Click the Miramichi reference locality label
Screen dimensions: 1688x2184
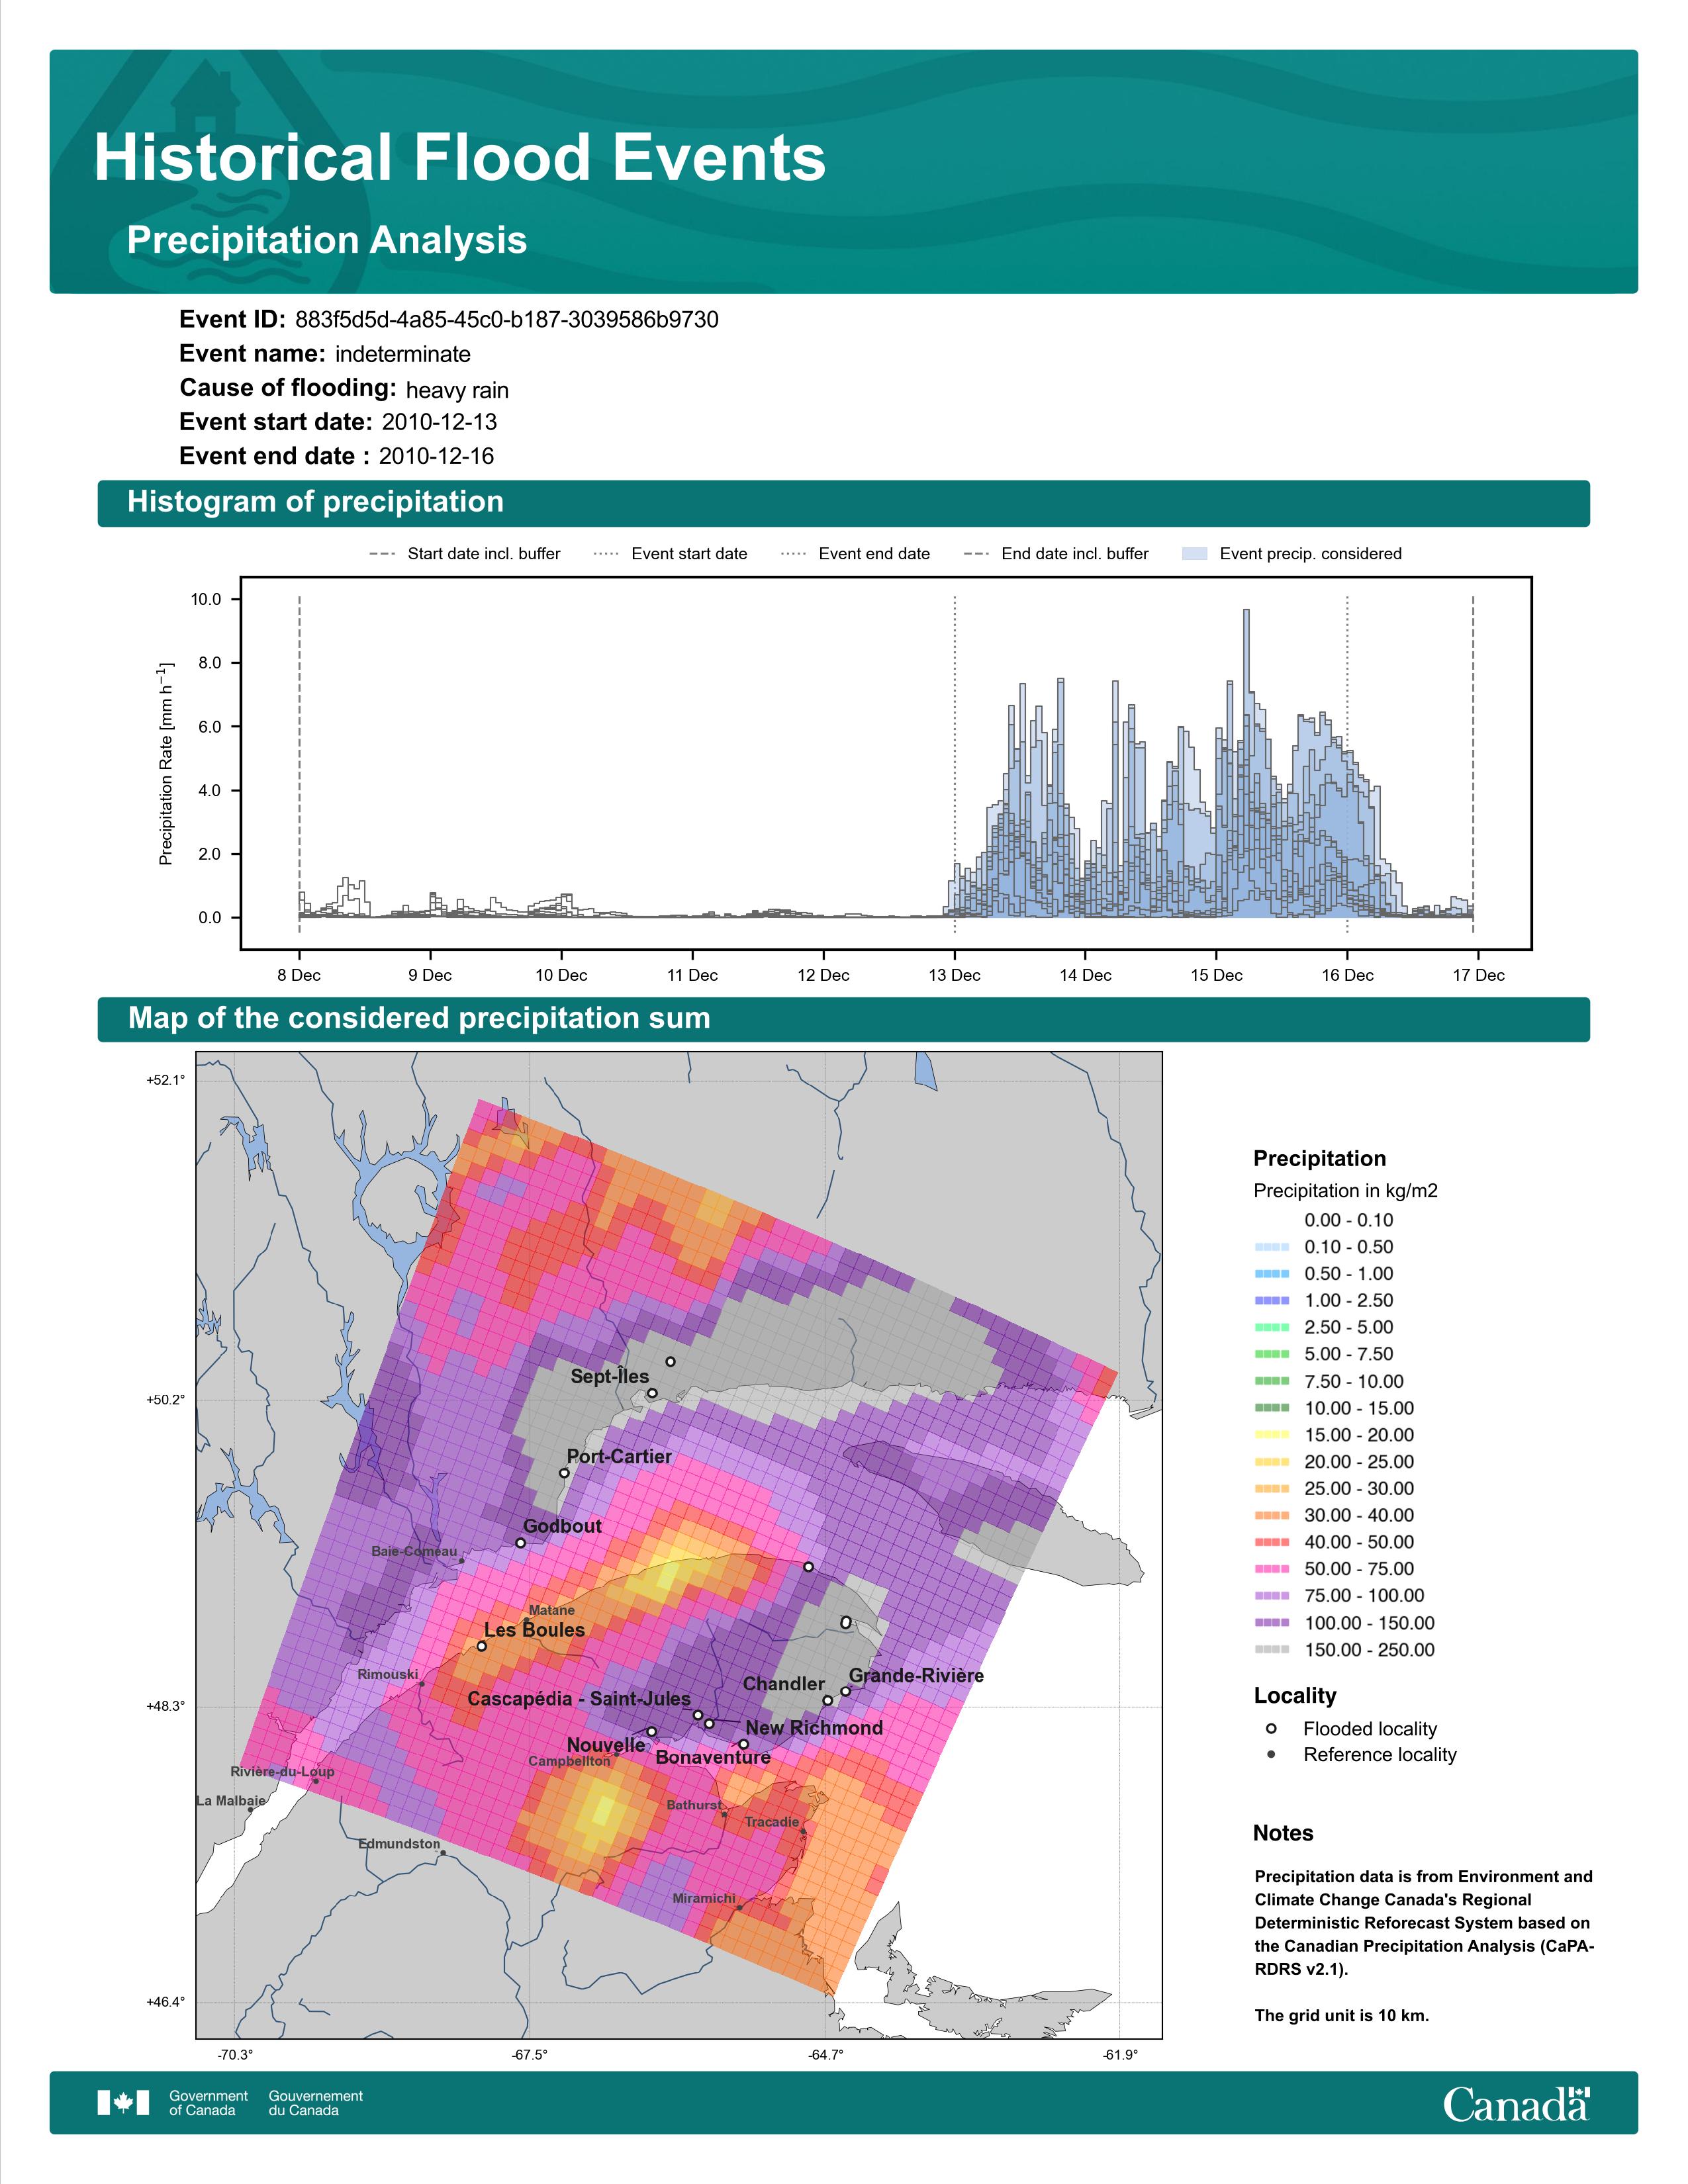point(704,1898)
